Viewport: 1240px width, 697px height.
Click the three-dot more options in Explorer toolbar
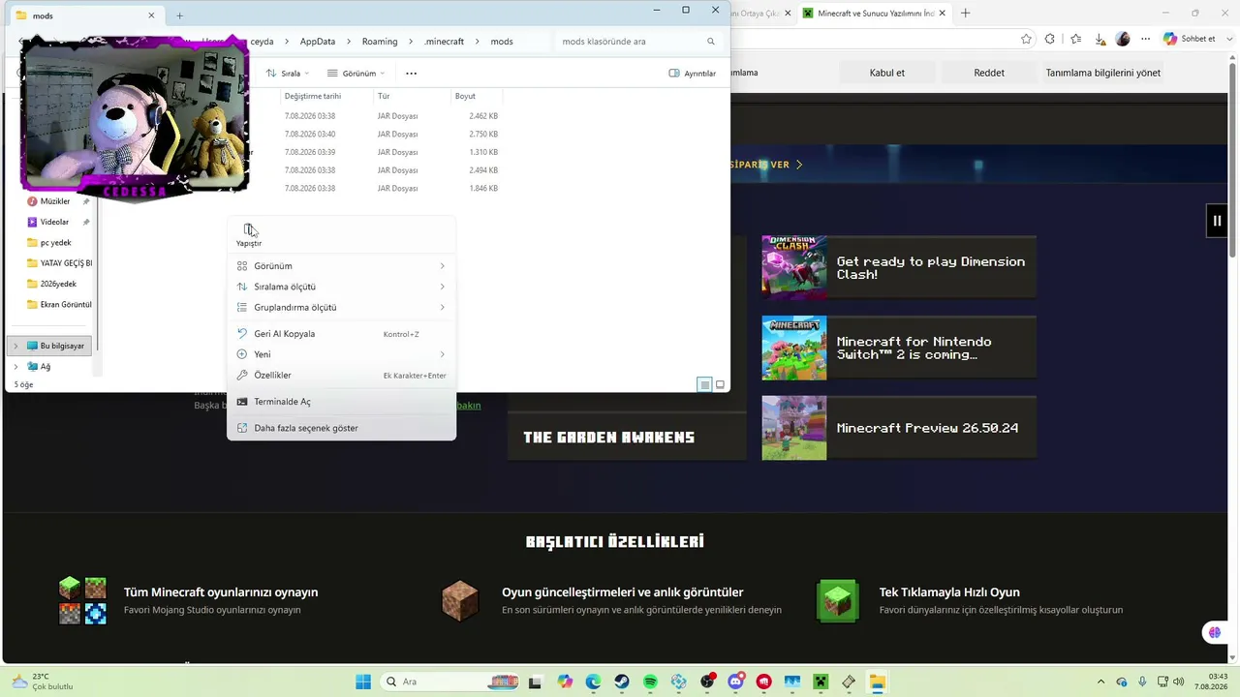(412, 74)
